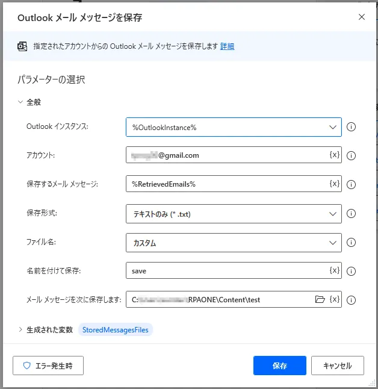Click the パラメーターの選択 heading
The image size is (378, 389).
pyautogui.click(x=51, y=79)
